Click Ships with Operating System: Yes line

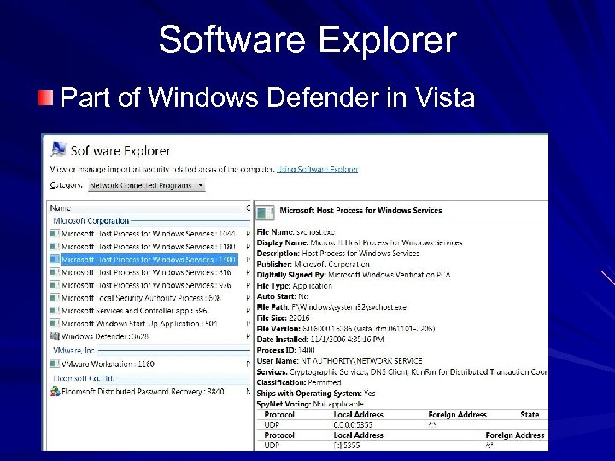point(316,394)
